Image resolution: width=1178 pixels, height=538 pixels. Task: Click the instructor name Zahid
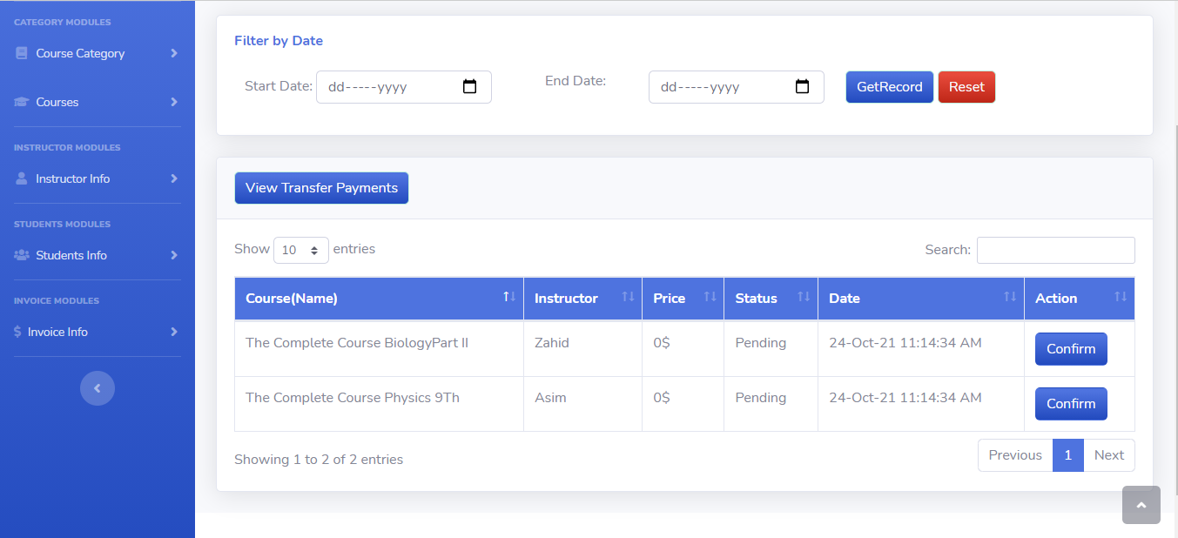[552, 343]
